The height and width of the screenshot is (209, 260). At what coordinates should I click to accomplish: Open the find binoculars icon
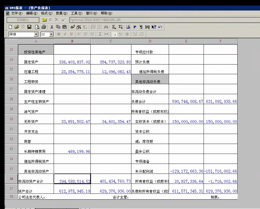click(106, 27)
